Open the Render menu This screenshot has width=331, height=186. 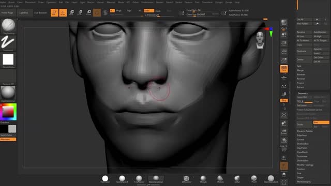coord(160,2)
